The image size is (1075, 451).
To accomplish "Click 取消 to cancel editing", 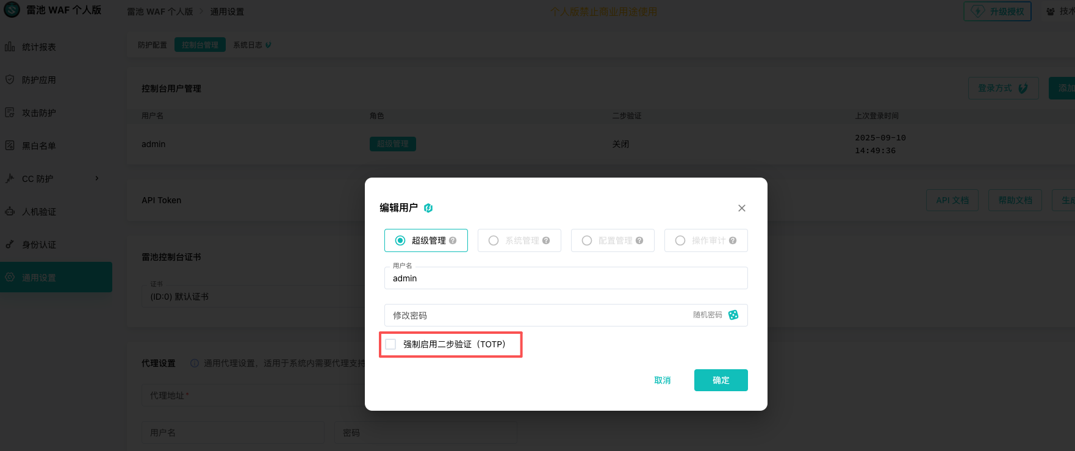I will coord(662,380).
